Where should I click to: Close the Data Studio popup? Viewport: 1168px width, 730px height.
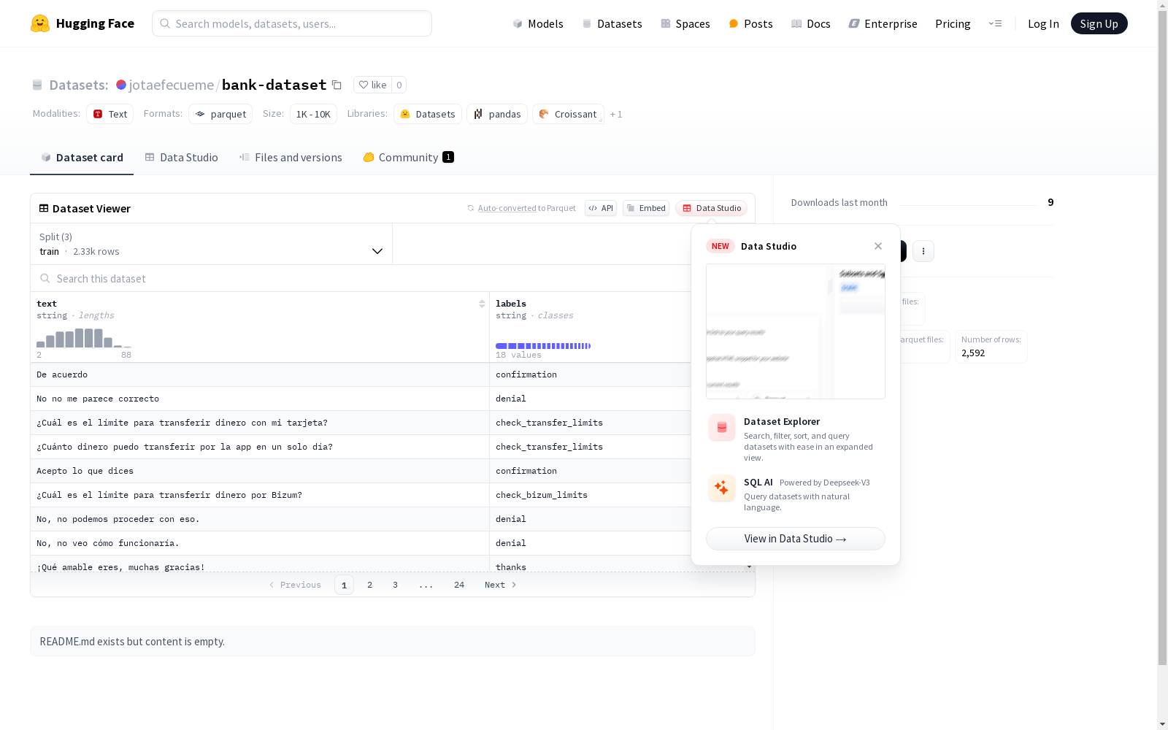click(x=878, y=246)
